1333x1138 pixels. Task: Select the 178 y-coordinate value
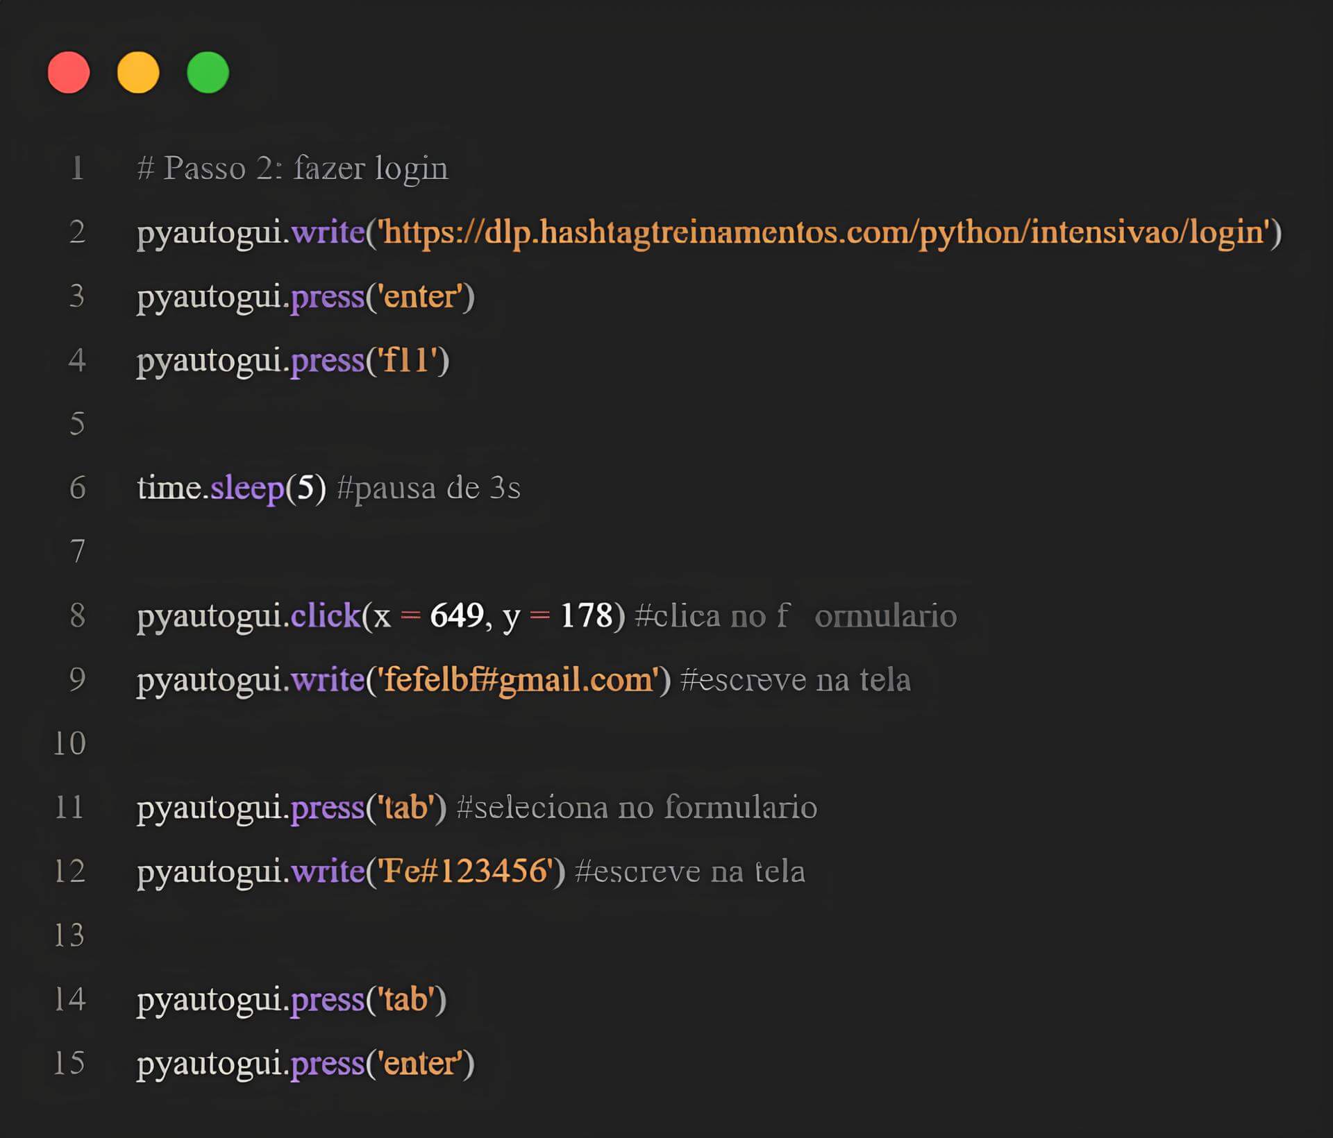pos(587,615)
